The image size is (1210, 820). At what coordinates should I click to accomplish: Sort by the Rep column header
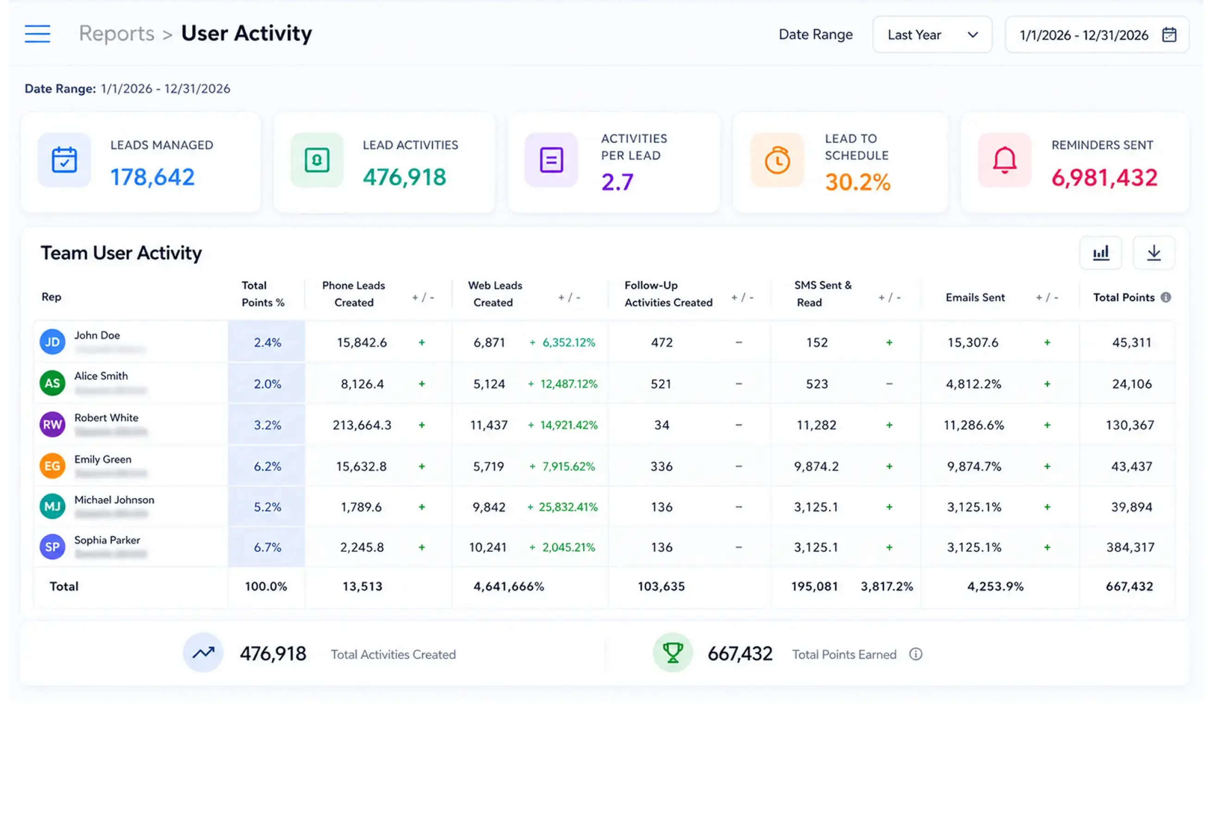(x=51, y=297)
